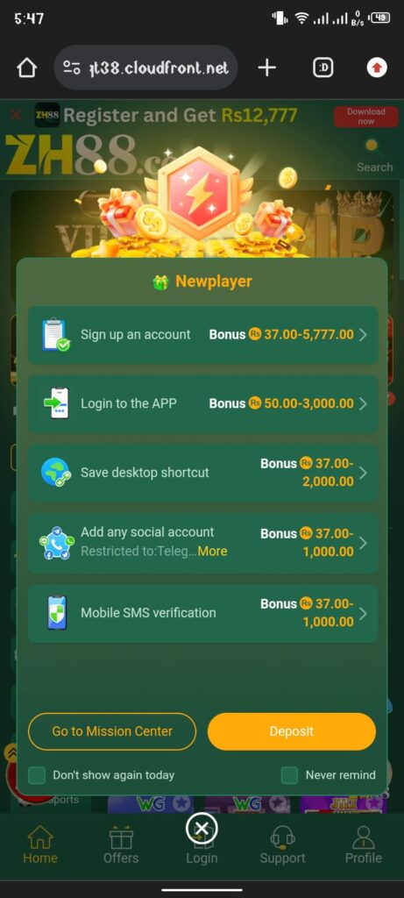Tap the browser home icon
The height and width of the screenshot is (898, 404).
pyautogui.click(x=27, y=68)
